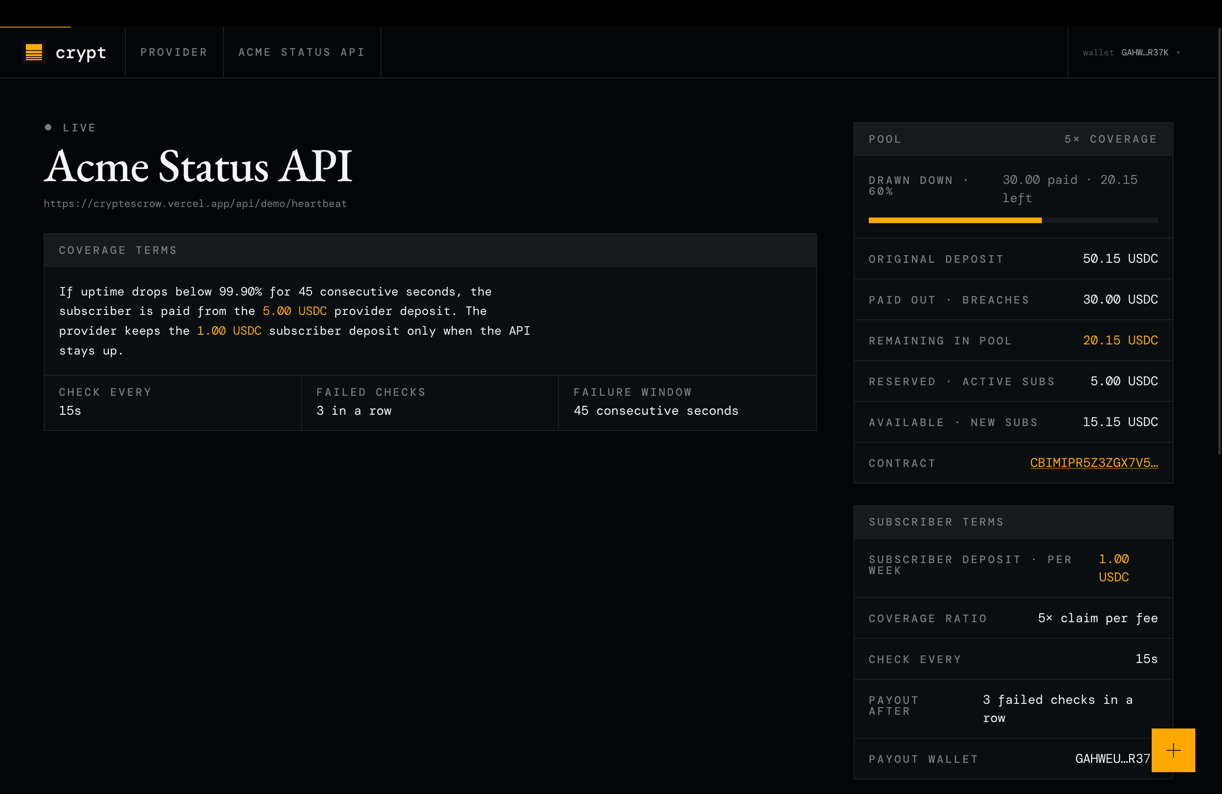Click the 5.00 USDC provider deposit text
The width and height of the screenshot is (1222, 794).
click(295, 311)
